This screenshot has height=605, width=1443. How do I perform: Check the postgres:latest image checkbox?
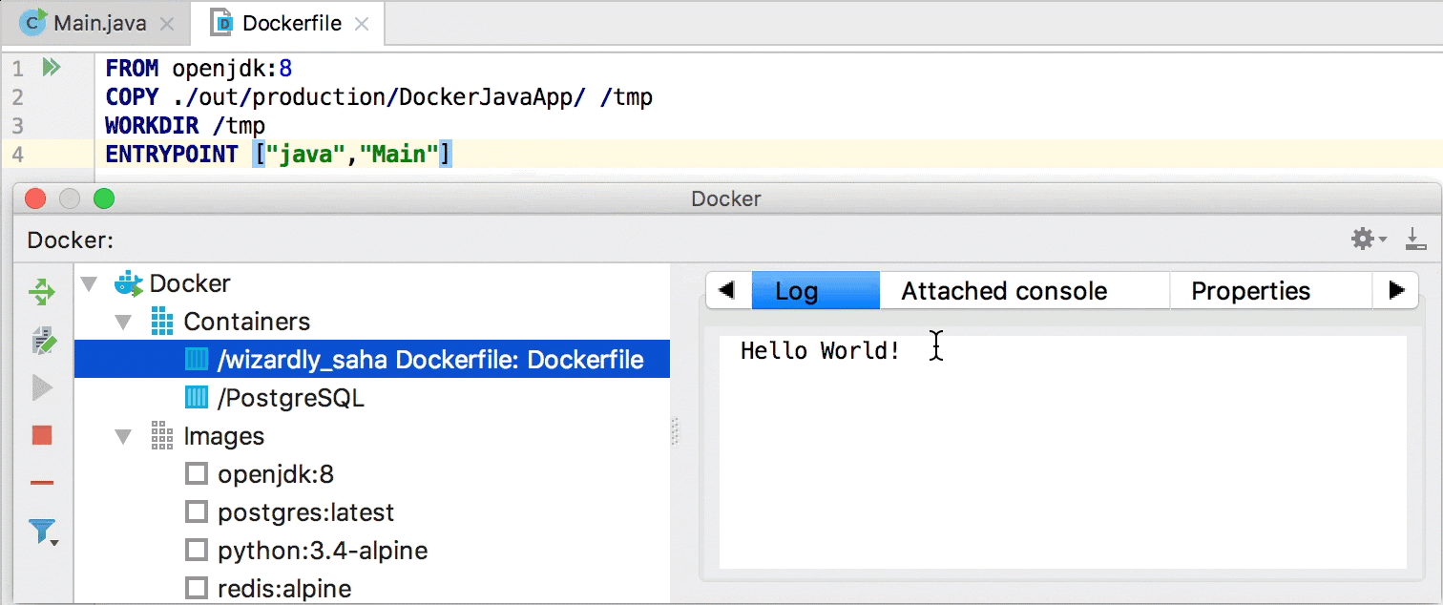196,511
